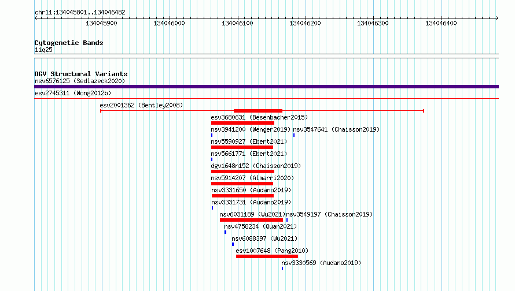Select nsv3941200 (Wenger2019) label

(x=251, y=129)
